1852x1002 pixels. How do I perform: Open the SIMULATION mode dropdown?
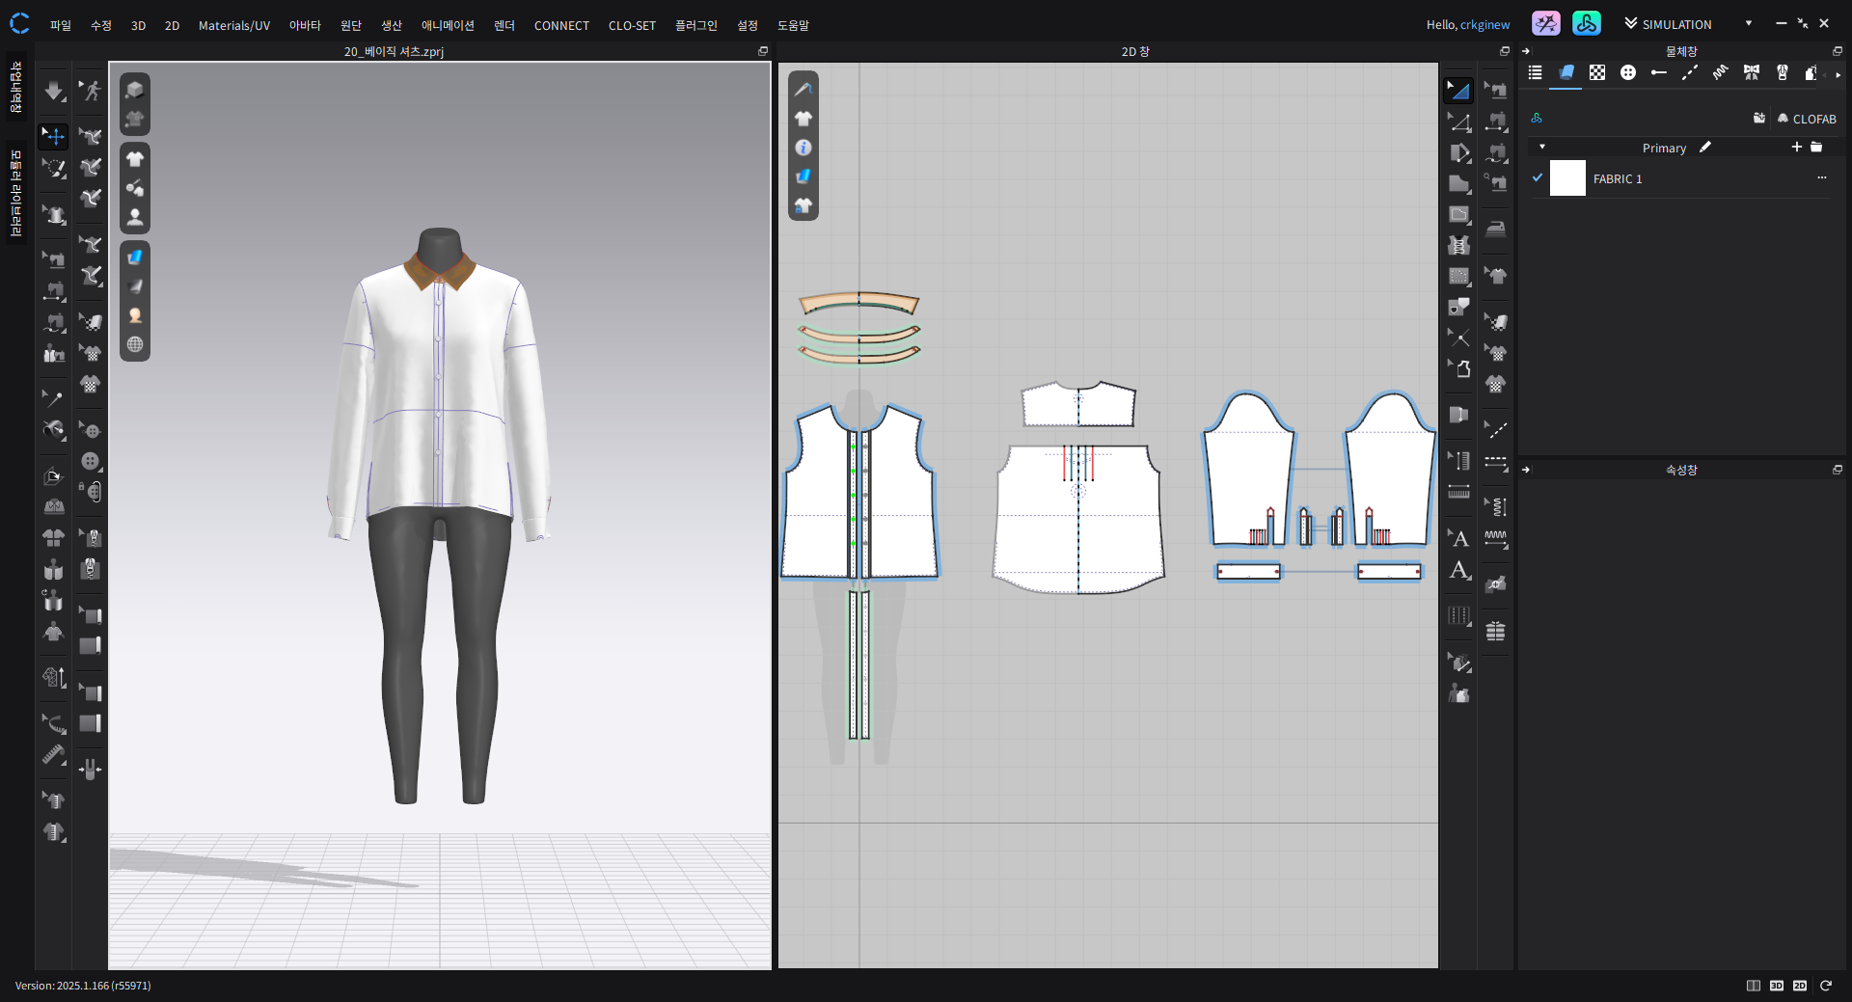pos(1748,24)
